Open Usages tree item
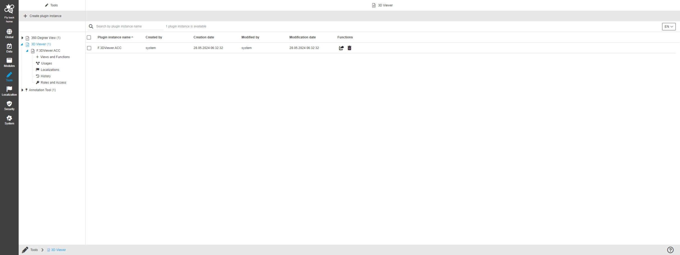The height and width of the screenshot is (255, 680). (46, 63)
